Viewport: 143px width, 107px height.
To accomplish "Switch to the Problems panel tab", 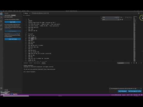I will click(26, 63).
